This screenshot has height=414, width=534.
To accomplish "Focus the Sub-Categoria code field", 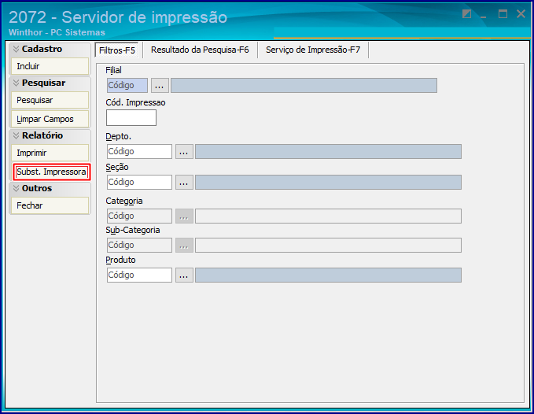I will click(x=139, y=245).
